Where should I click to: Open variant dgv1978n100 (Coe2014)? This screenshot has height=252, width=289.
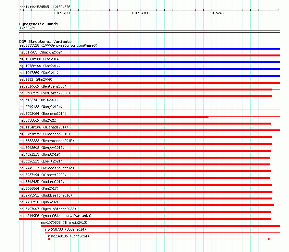tap(40, 66)
